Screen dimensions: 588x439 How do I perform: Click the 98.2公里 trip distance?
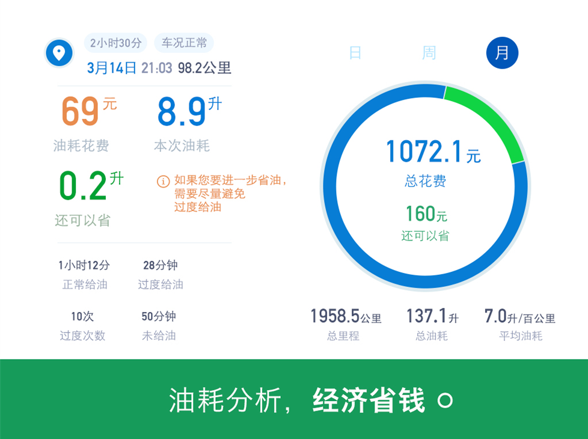pyautogui.click(x=204, y=68)
